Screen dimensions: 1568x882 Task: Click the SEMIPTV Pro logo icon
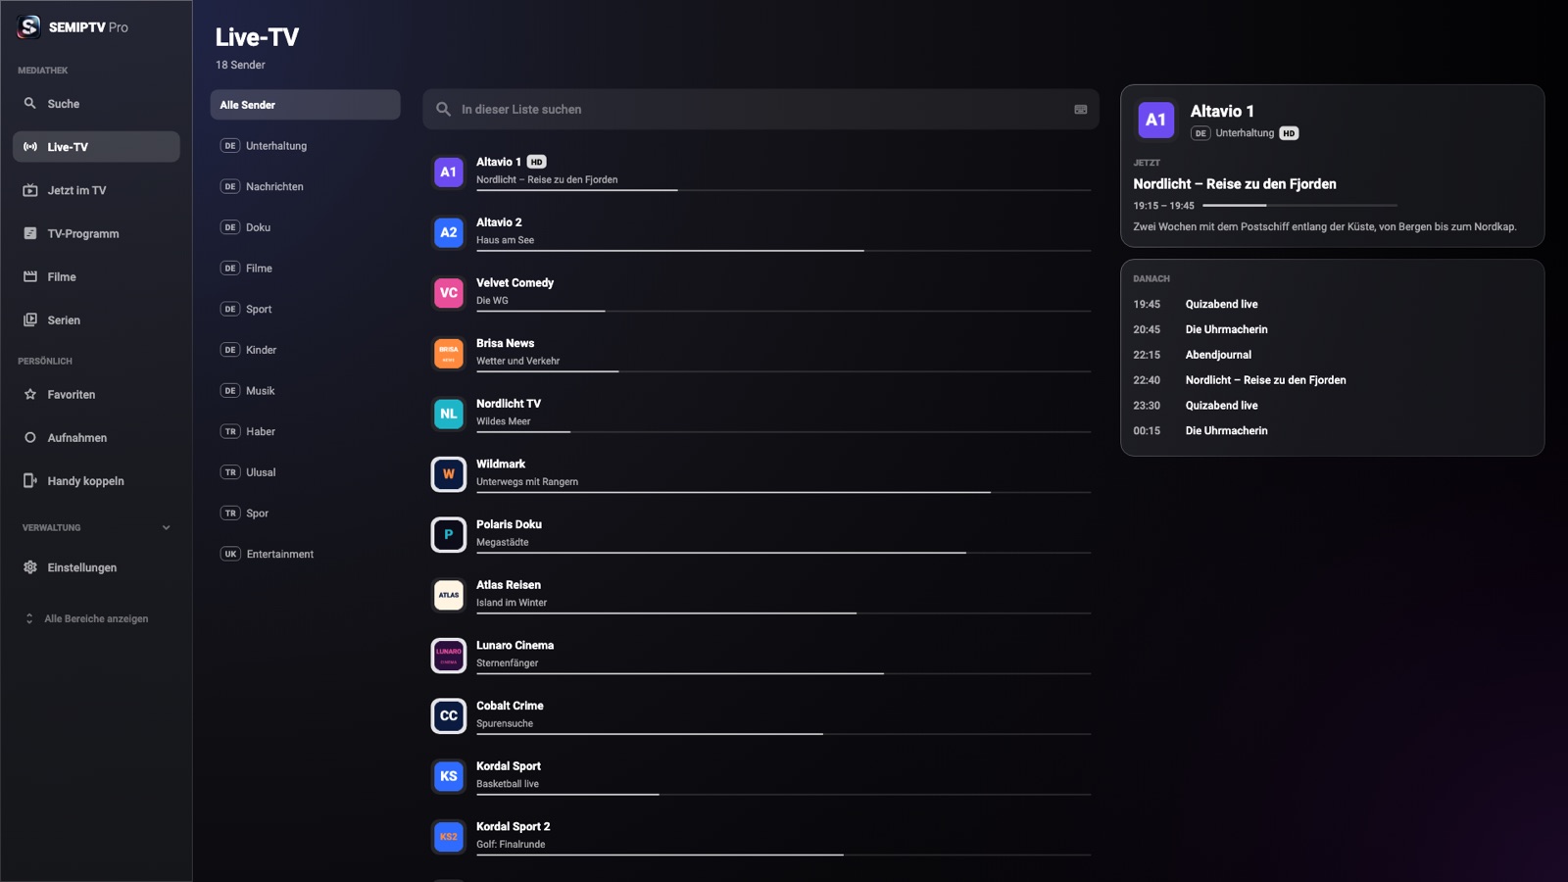pos(29,27)
